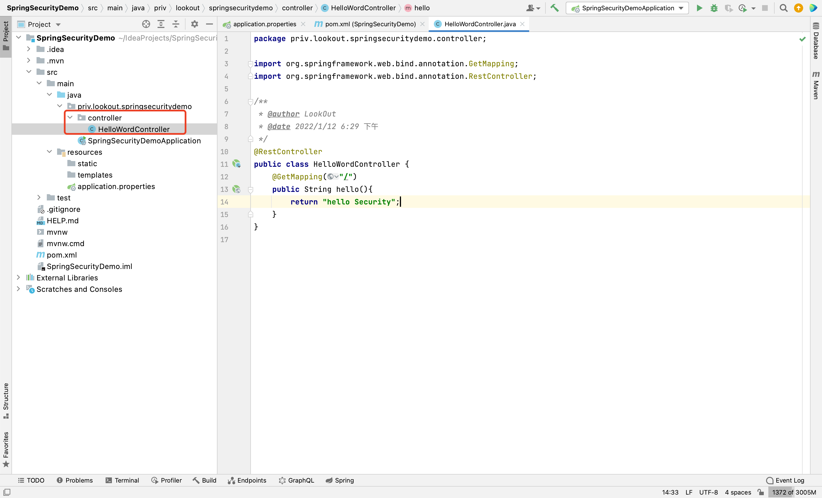This screenshot has height=498, width=822.
Task: Run the application with green play icon
Action: click(699, 8)
